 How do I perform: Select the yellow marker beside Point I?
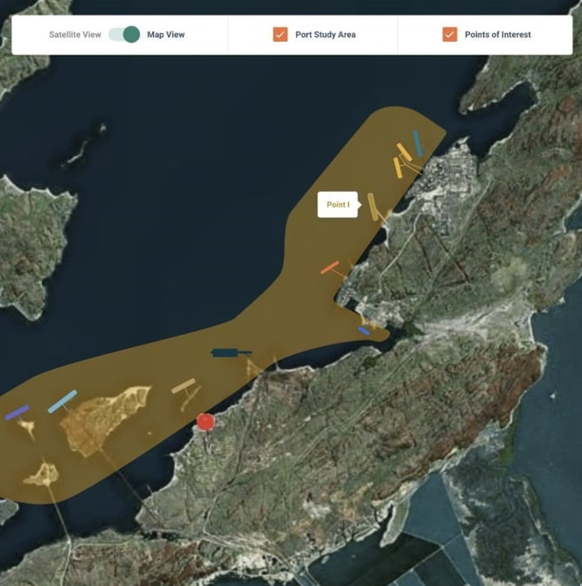(373, 207)
